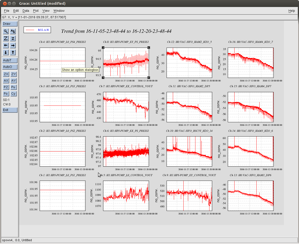The width and height of the screenshot is (299, 244).
Task: Click the ZY zoom button
Action: [13, 74]
